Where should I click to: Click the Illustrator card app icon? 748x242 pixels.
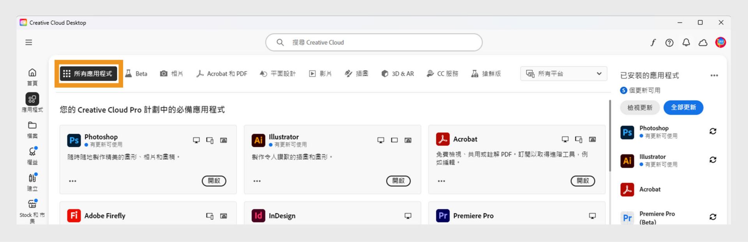tap(258, 140)
